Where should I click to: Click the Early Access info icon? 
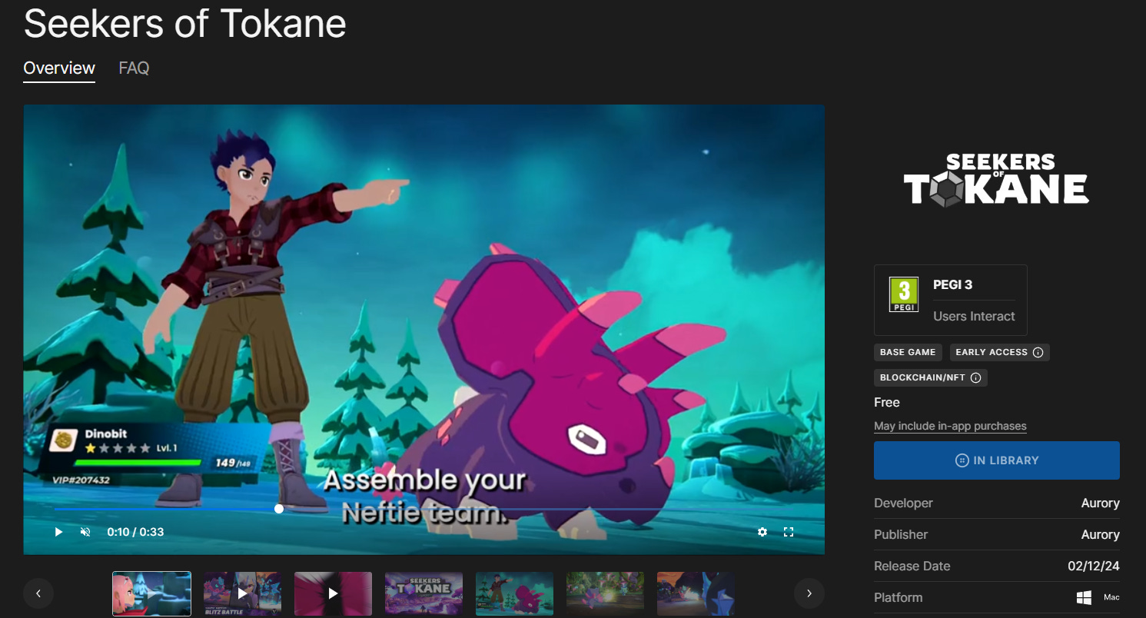point(1038,352)
